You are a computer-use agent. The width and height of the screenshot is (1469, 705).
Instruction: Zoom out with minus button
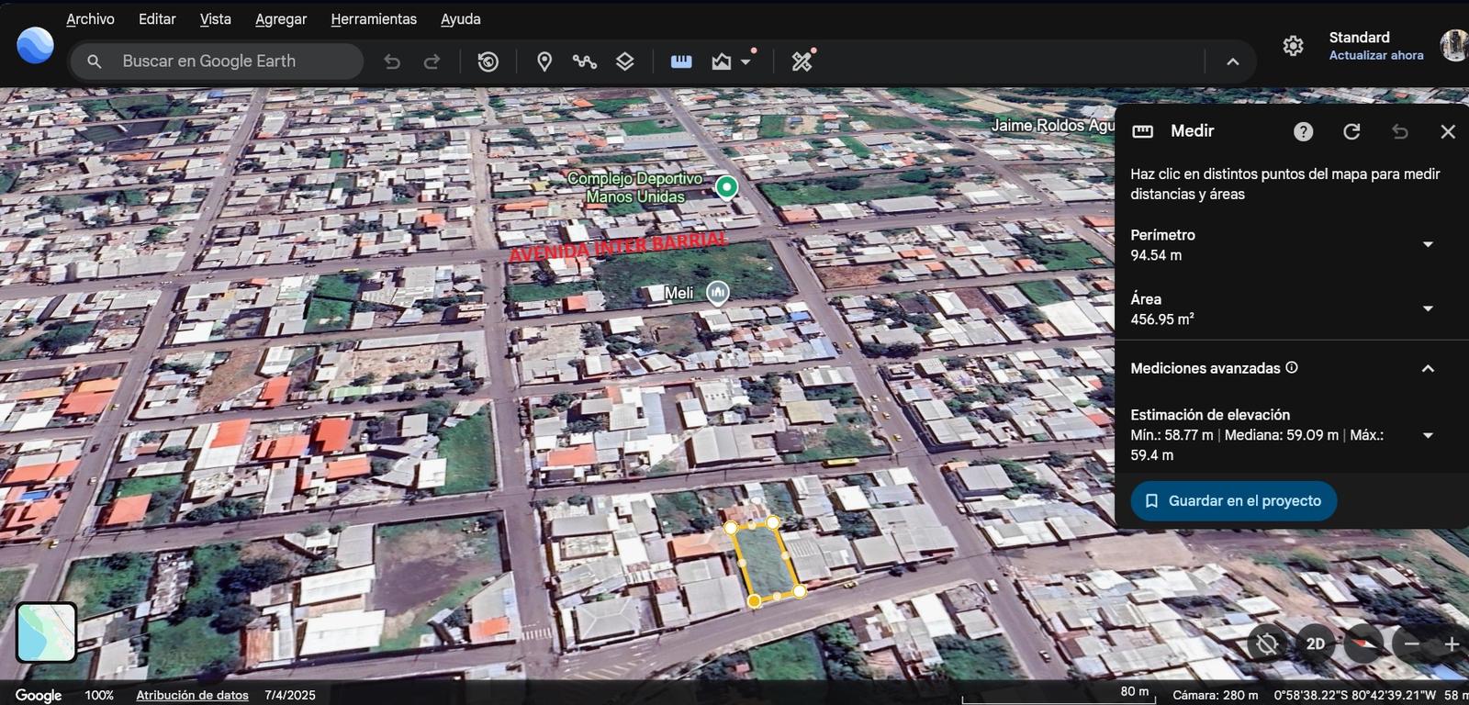pos(1412,644)
